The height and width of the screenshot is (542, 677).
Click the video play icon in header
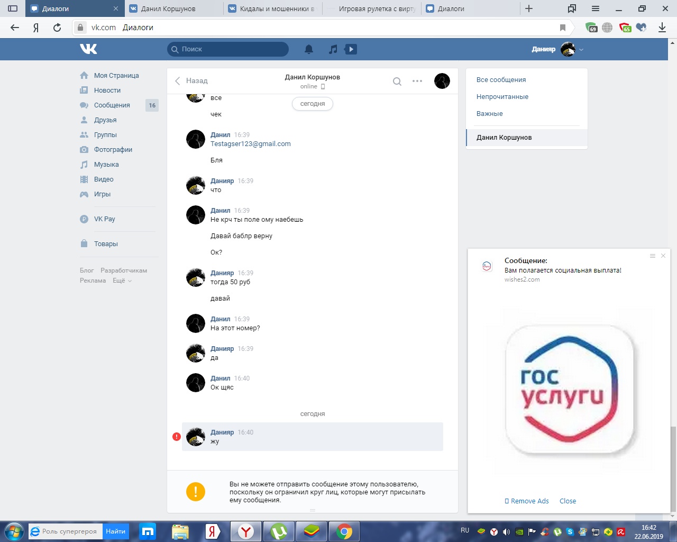pyautogui.click(x=351, y=49)
